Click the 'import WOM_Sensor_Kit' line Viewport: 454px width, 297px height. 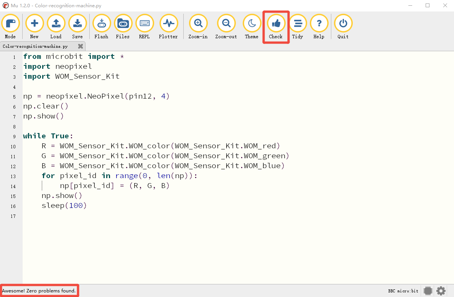(x=71, y=76)
